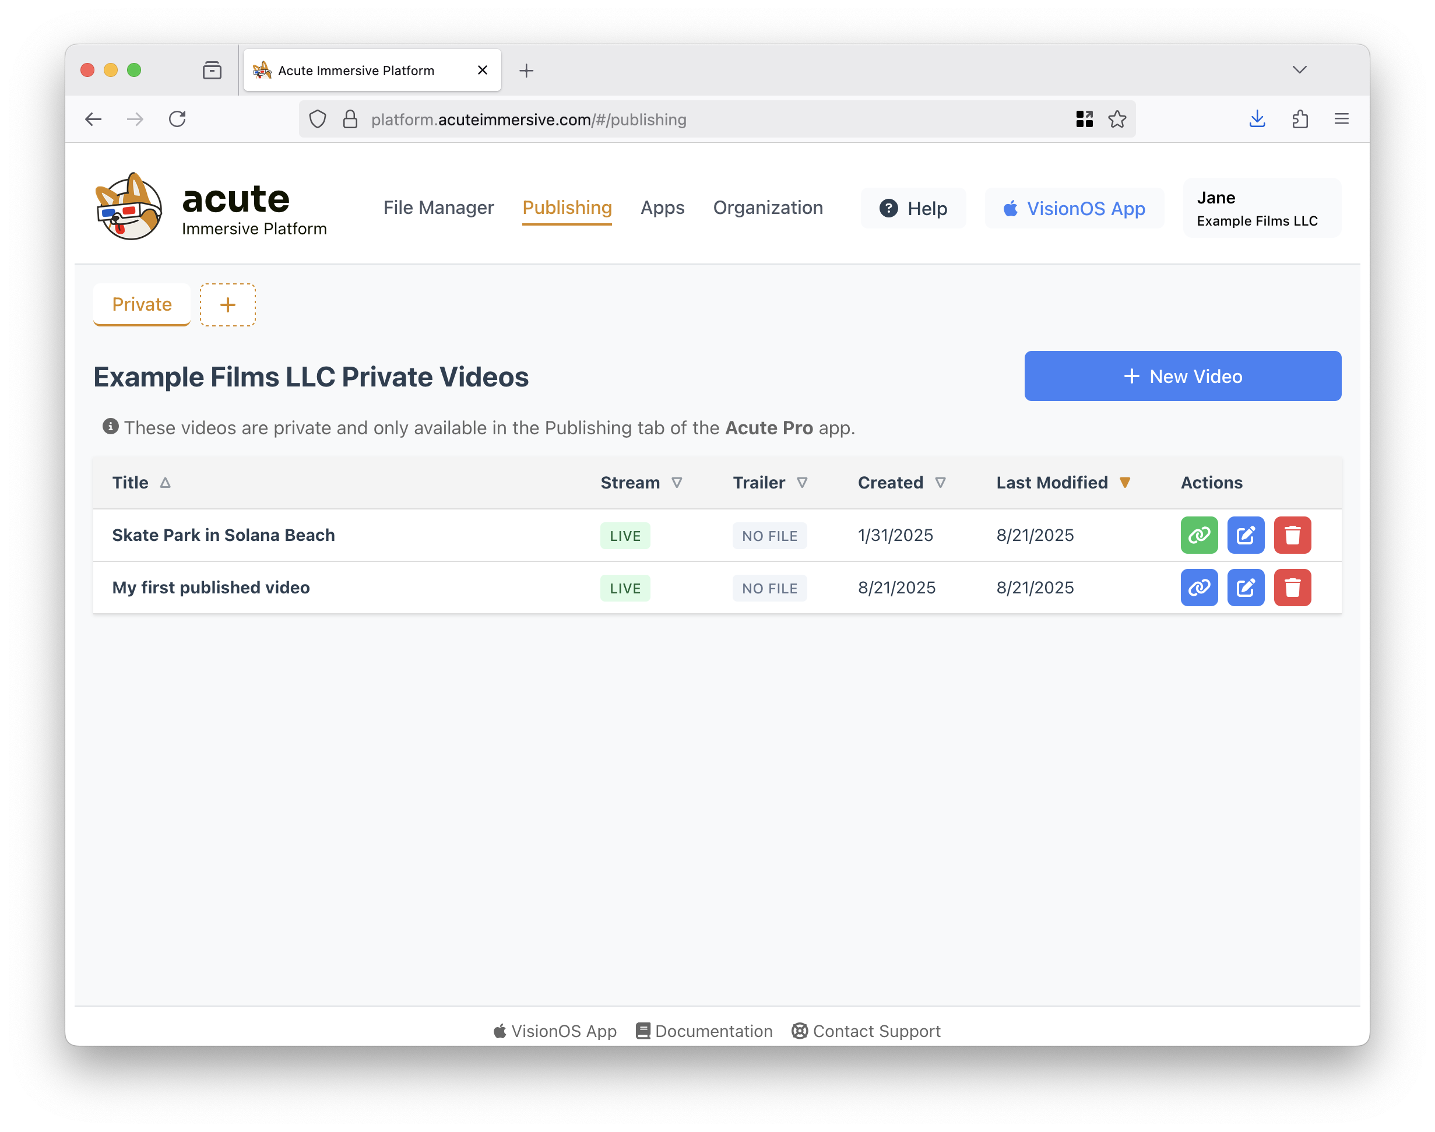The image size is (1435, 1132).
Task: Reload the current page
Action: [177, 119]
